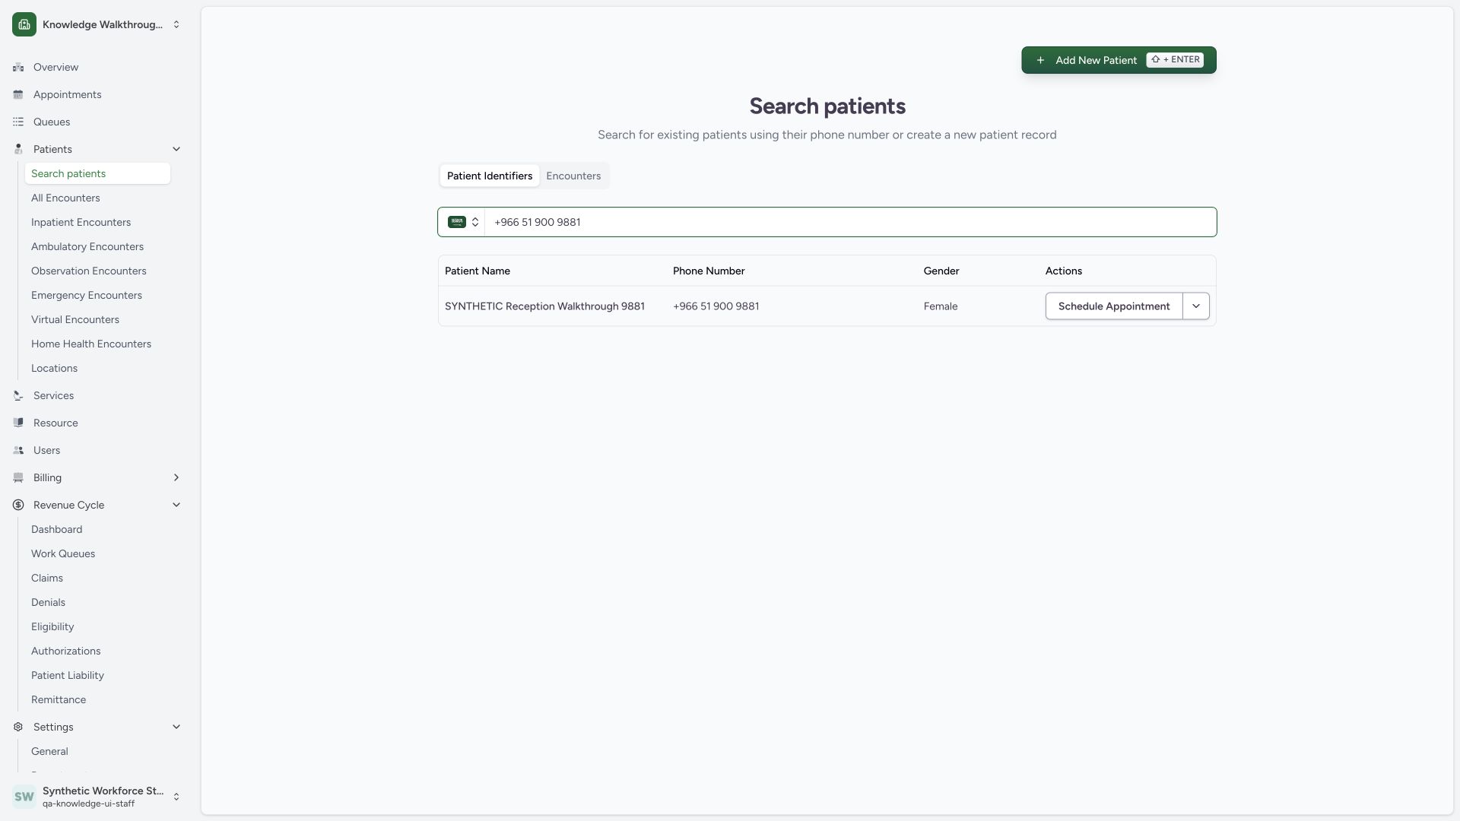This screenshot has height=821, width=1460.
Task: Collapse the Patients menu chevron
Action: pyautogui.click(x=176, y=149)
